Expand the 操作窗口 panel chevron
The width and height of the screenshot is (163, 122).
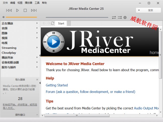pos(37,115)
